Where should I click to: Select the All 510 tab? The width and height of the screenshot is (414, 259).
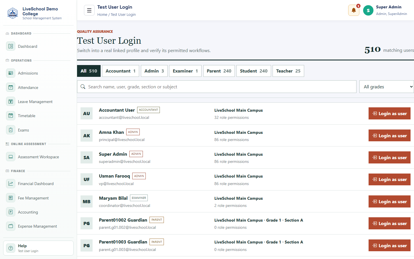89,71
